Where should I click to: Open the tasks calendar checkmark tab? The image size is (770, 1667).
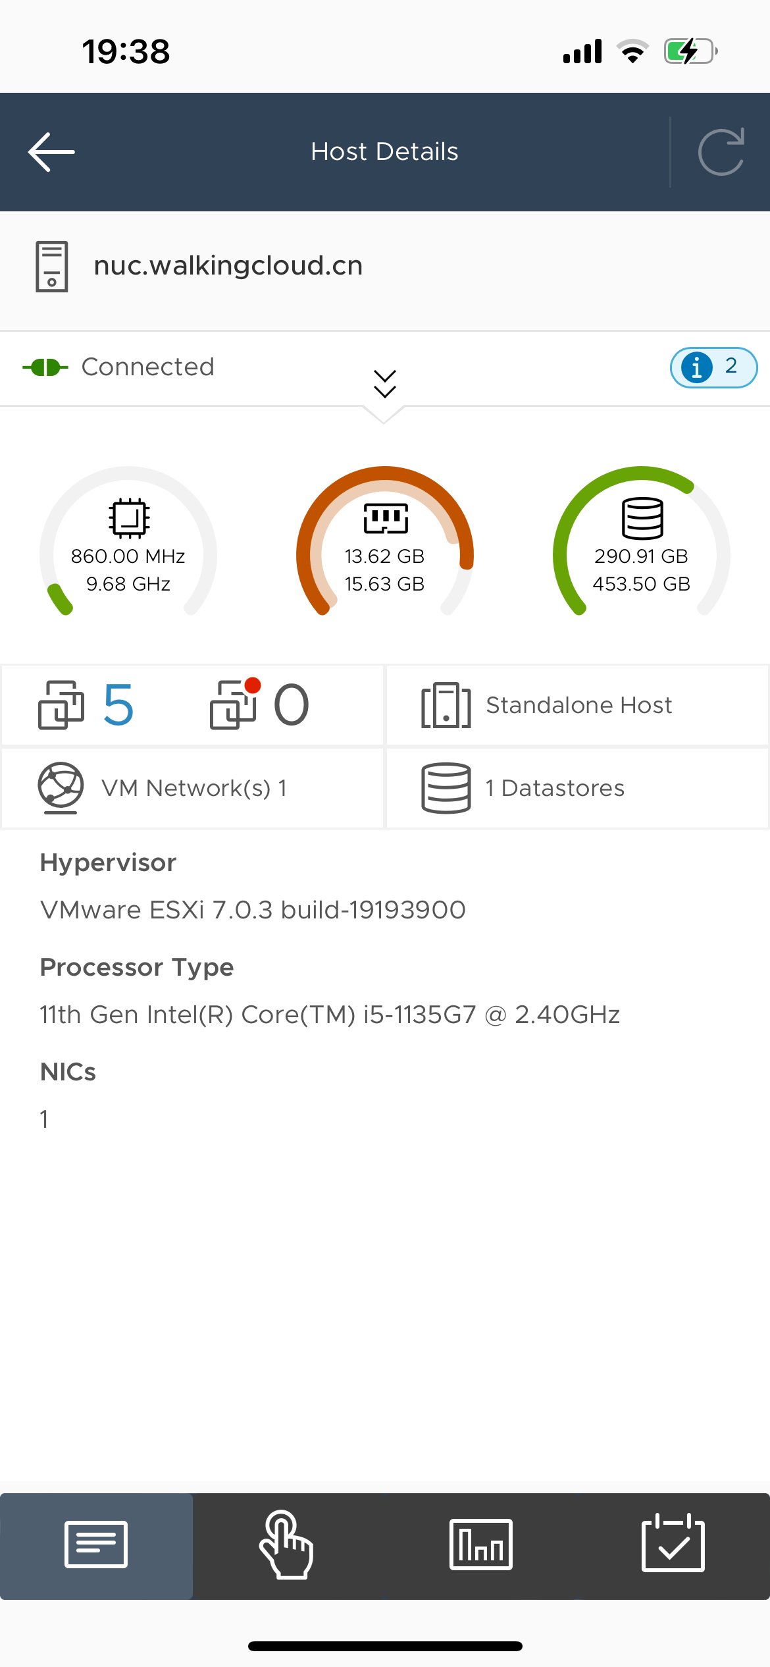[673, 1545]
